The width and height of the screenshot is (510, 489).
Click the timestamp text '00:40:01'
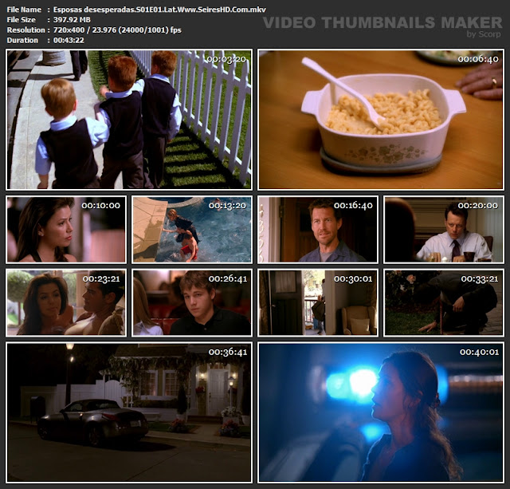[479, 352]
